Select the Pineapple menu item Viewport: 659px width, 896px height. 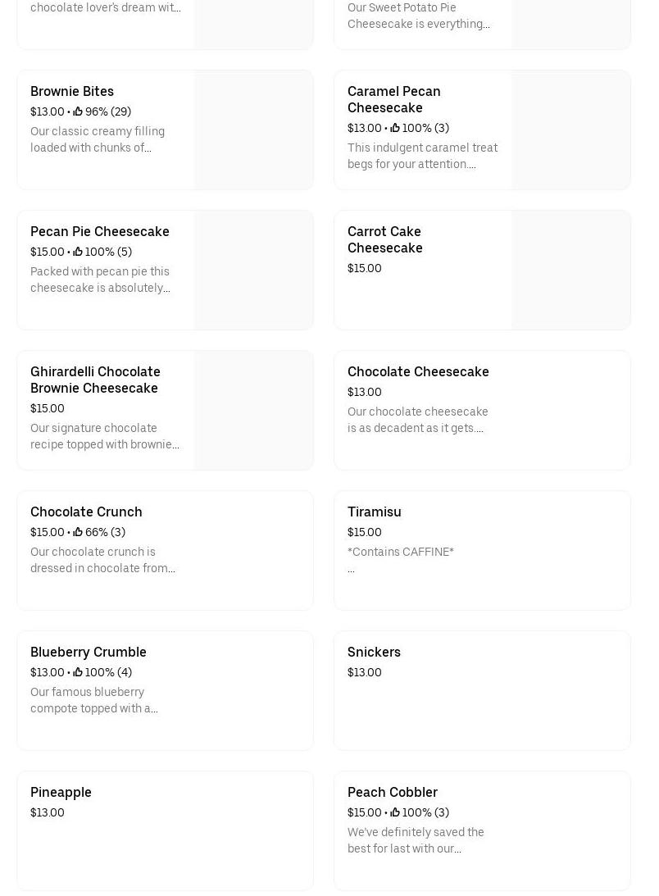tap(61, 792)
